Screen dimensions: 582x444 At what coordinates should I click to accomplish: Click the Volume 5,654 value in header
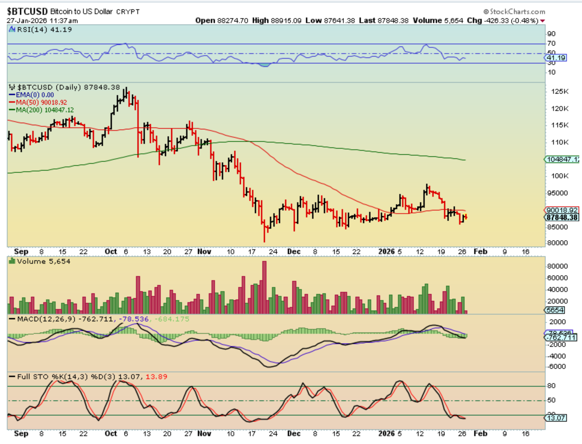pos(438,21)
